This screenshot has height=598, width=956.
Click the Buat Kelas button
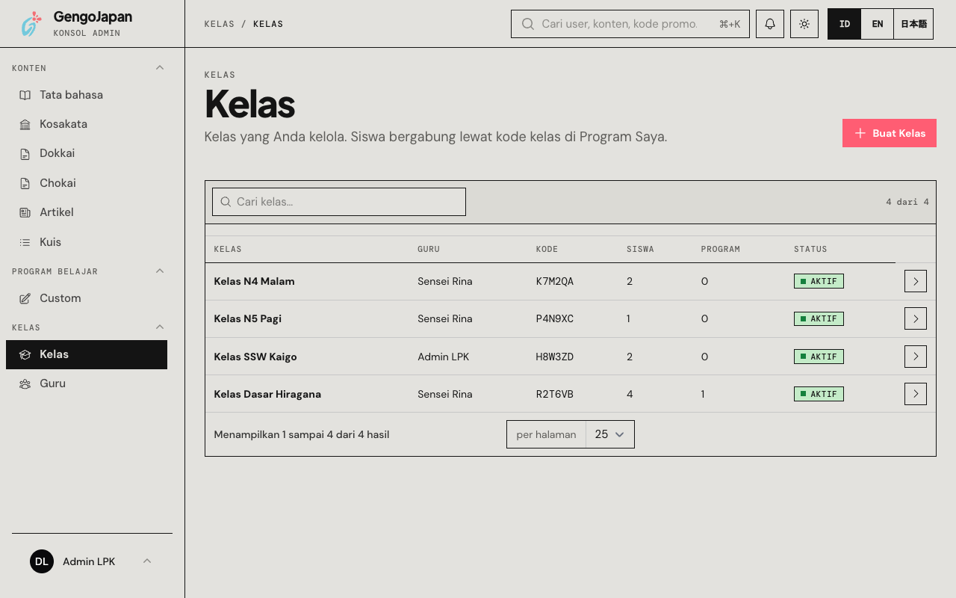pyautogui.click(x=890, y=133)
